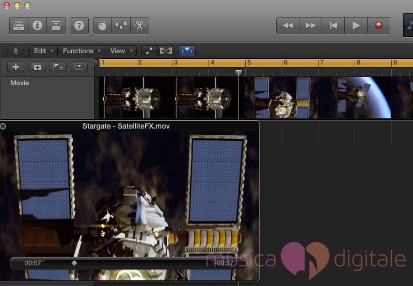Toggle the Flex bowtie button

point(166,51)
